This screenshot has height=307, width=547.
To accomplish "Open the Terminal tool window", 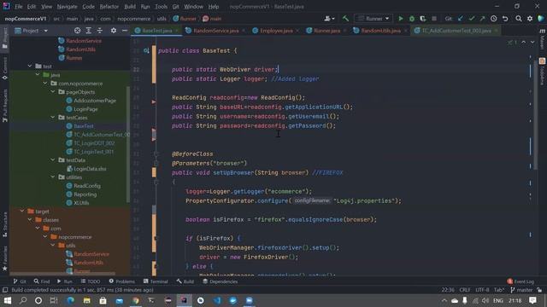I will [156, 281].
